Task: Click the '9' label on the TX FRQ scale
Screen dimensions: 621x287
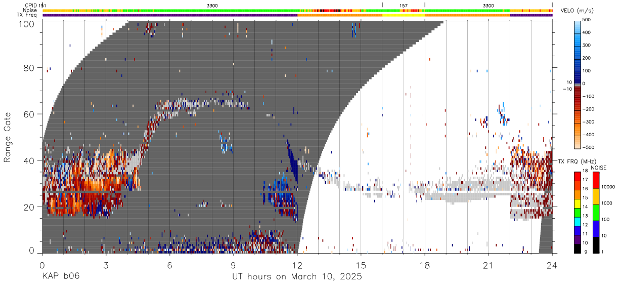Action: 586,253
